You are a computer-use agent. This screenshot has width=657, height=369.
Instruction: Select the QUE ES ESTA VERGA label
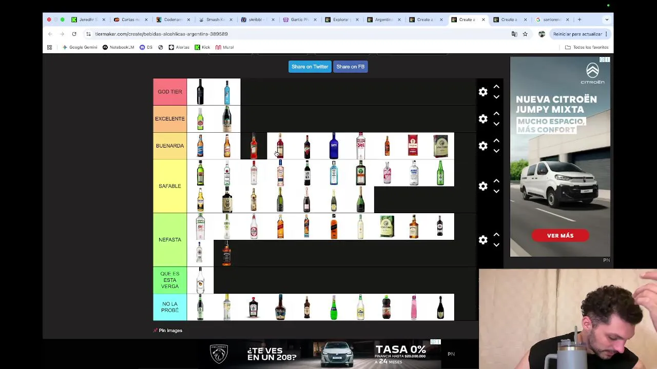pyautogui.click(x=170, y=280)
